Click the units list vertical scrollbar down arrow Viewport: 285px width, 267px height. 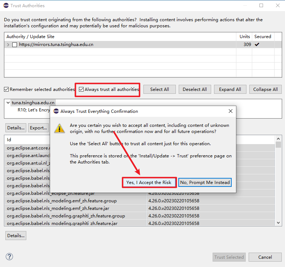278,223
